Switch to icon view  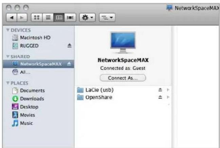37,18
